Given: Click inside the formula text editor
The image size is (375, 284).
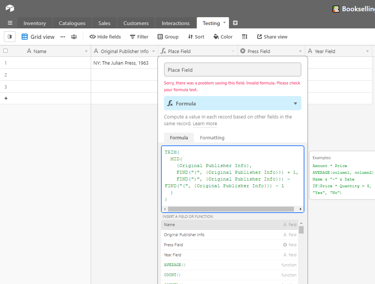Looking at the screenshot, I should click(232, 176).
